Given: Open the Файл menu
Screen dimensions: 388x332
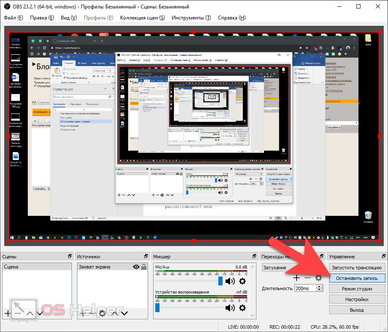Looking at the screenshot, I should coord(14,17).
